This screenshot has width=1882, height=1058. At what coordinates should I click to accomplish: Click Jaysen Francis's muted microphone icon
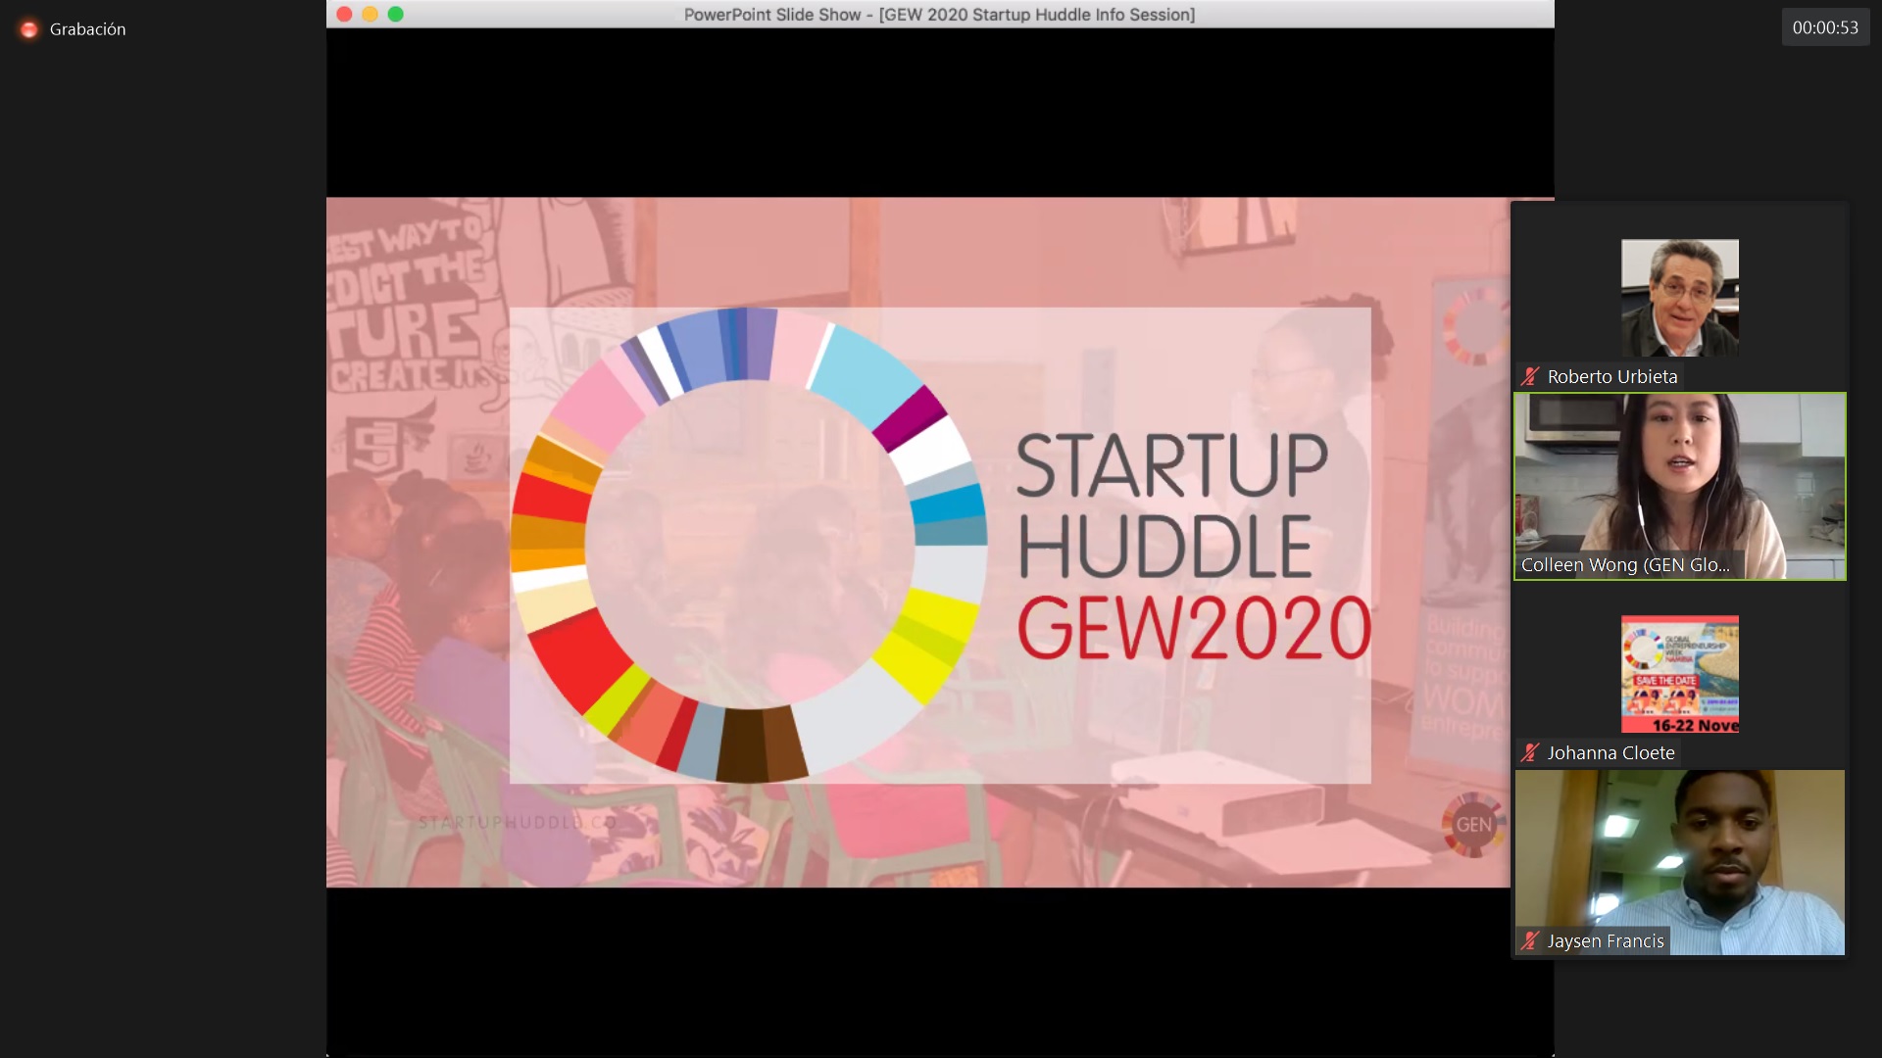1530,940
